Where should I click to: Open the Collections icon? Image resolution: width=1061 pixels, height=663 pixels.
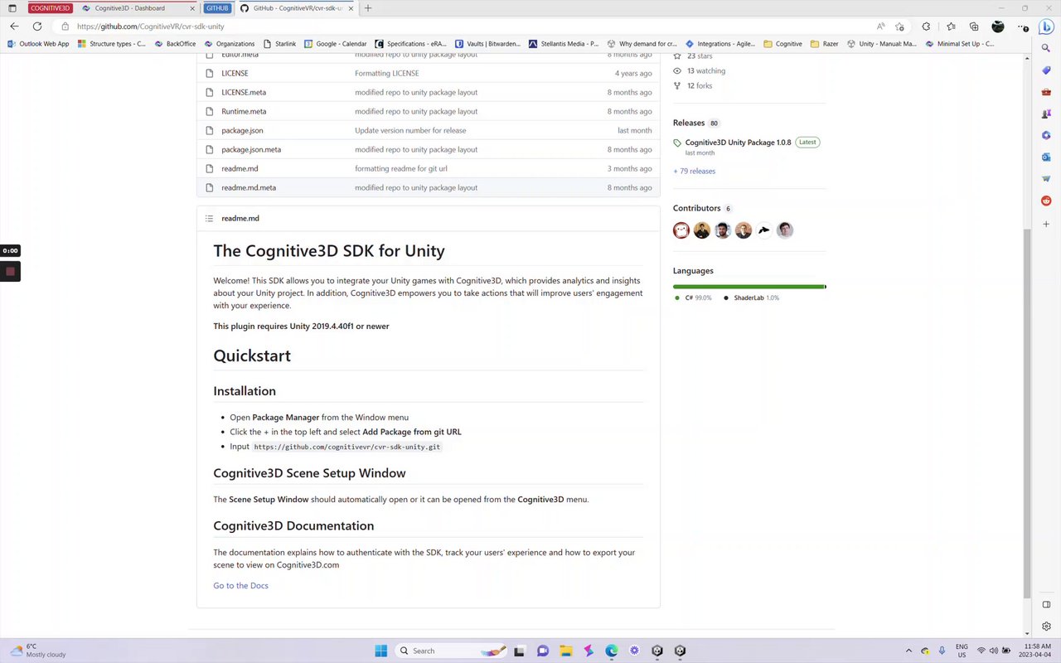pos(974,27)
